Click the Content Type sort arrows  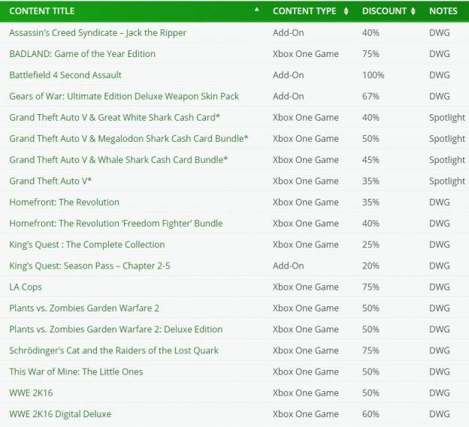coord(346,11)
